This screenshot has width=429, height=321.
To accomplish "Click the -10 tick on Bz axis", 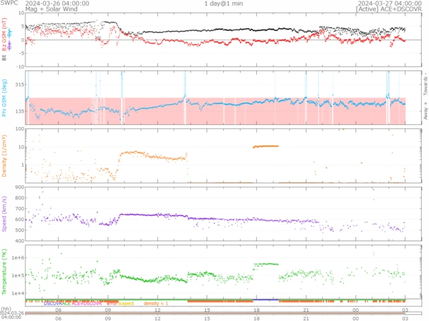I will 21,66.
